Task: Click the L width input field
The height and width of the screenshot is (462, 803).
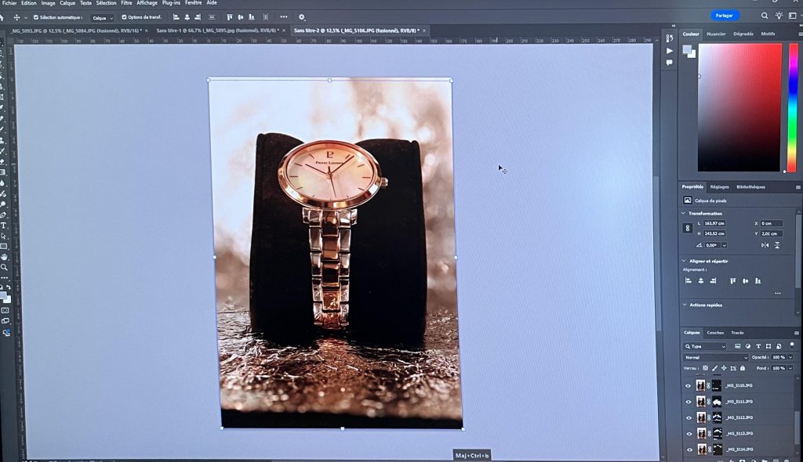Action: 714,223
